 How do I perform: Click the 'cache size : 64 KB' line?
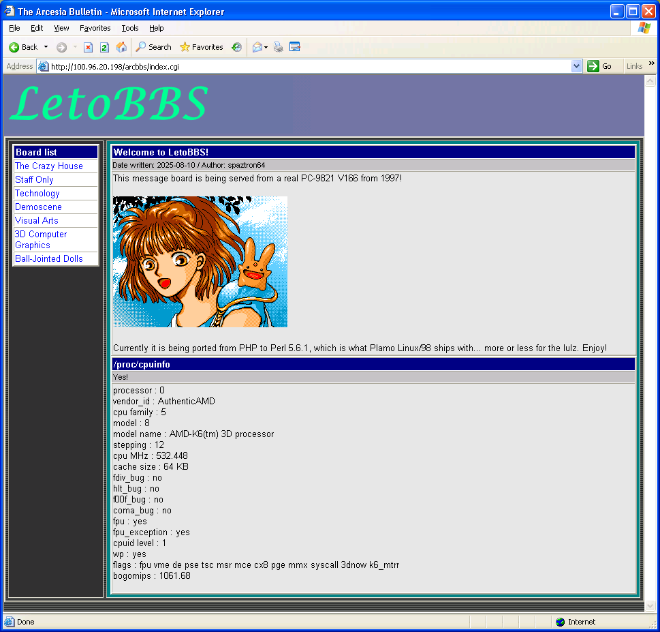[x=151, y=467]
